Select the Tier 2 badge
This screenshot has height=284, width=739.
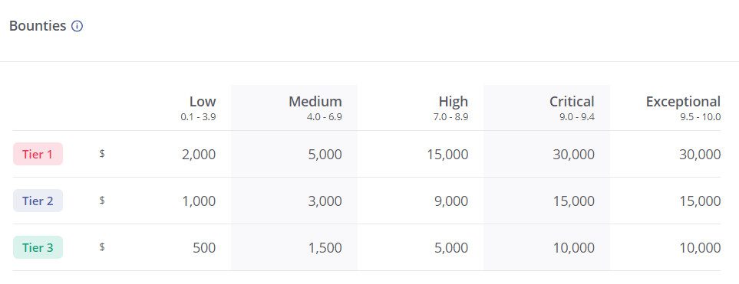pos(38,201)
